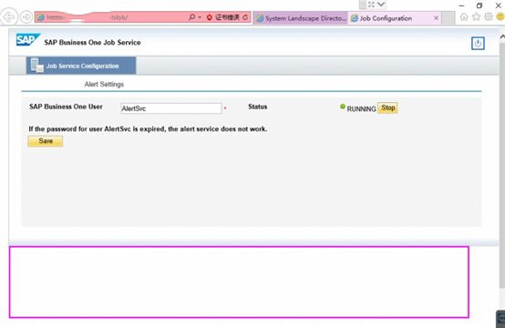Screen dimensions: 505x328
Task: Close the Job Configuration tab
Action: 436,18
